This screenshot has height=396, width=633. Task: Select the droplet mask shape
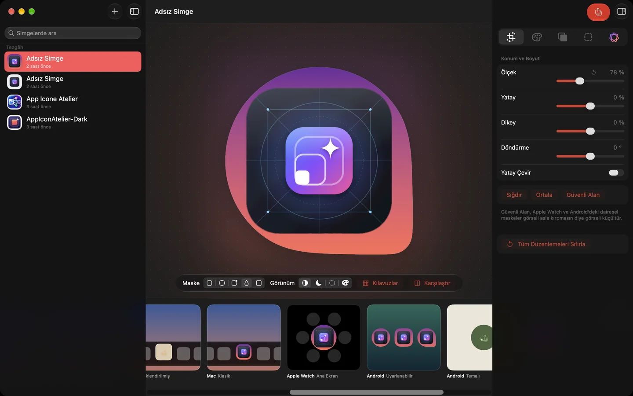click(x=247, y=283)
